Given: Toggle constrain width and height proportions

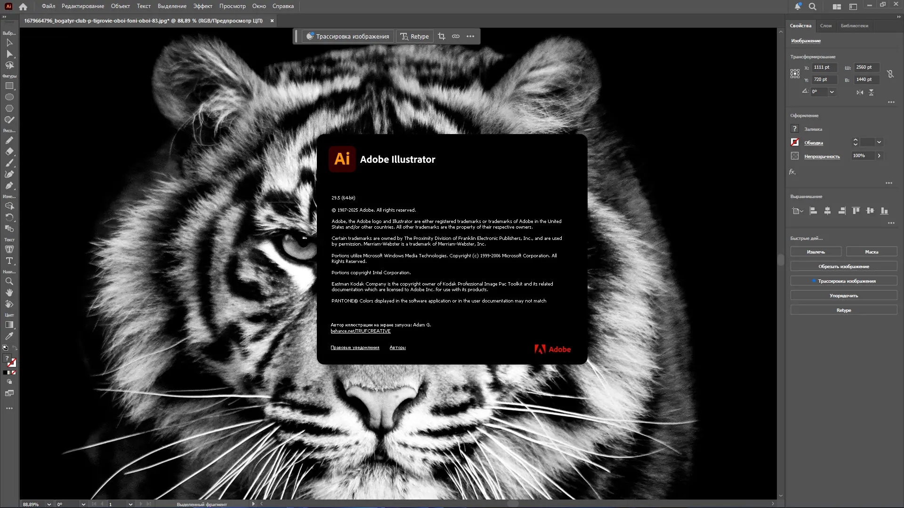Looking at the screenshot, I should (890, 74).
